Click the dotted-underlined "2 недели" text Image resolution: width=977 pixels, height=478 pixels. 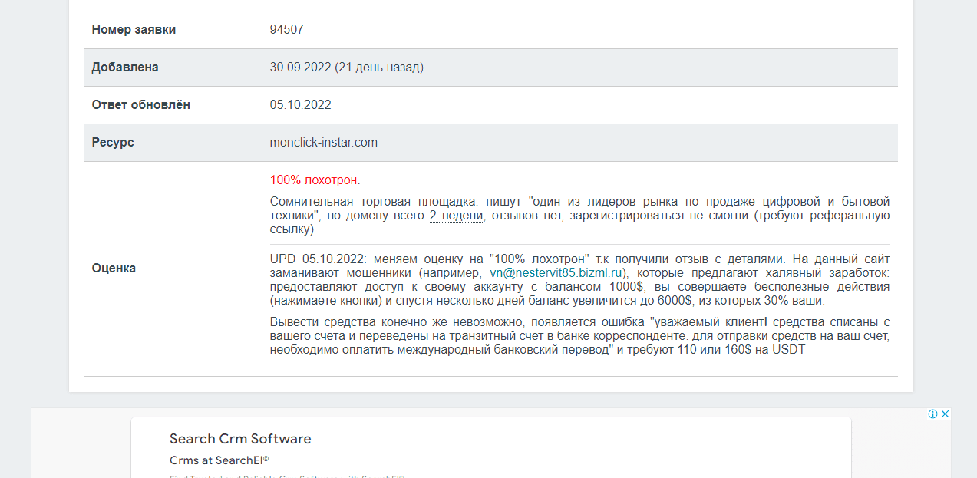pyautogui.click(x=456, y=216)
